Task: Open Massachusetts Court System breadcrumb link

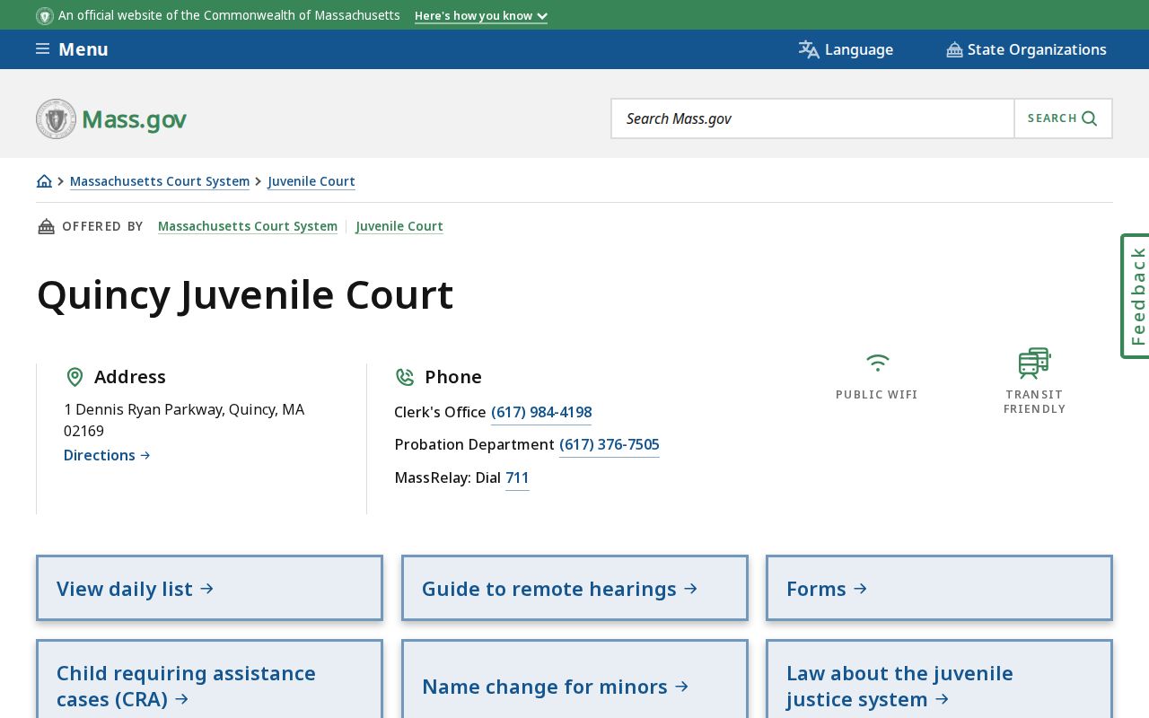Action: [x=160, y=181]
